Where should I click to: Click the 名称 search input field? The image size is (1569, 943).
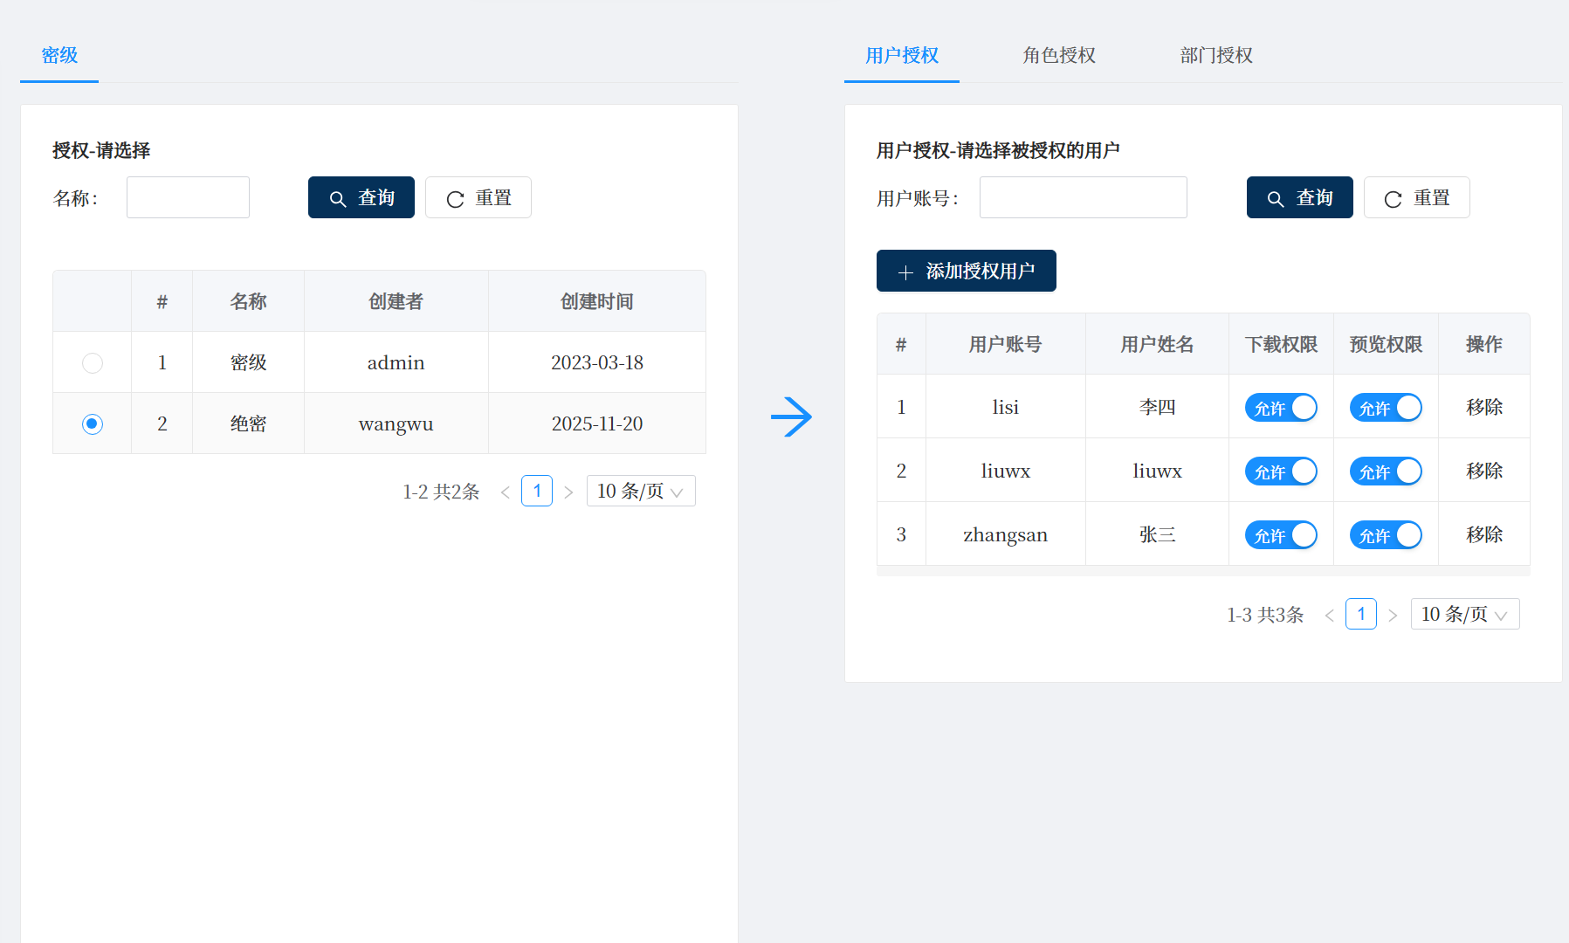click(188, 197)
